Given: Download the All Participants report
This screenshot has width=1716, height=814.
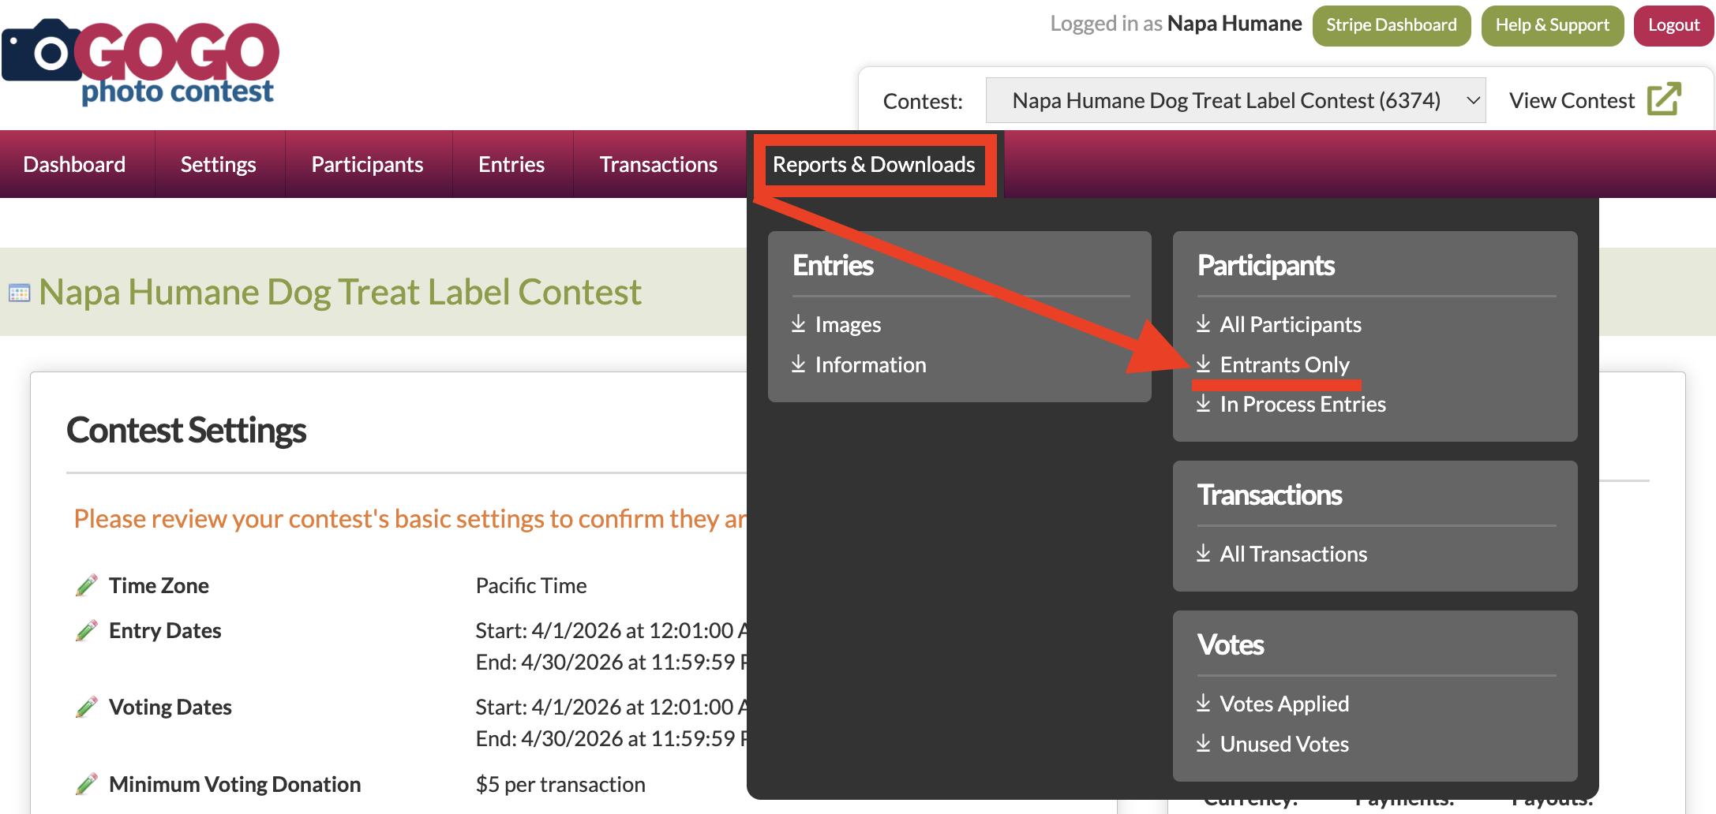Looking at the screenshot, I should 1291,324.
